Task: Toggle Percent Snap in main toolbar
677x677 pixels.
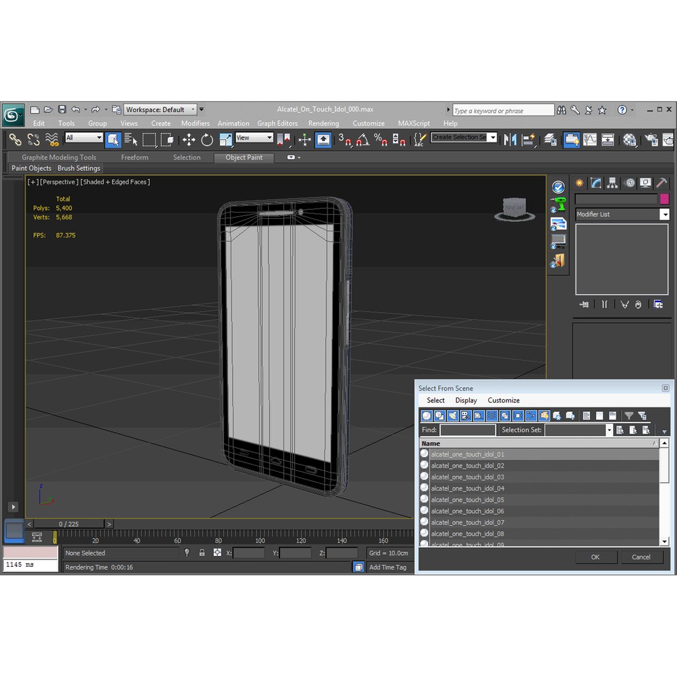Action: pos(380,139)
